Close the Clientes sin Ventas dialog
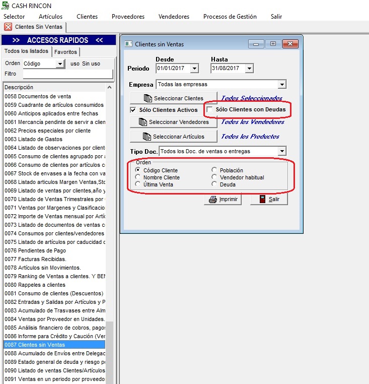Viewport: 369px width, 384px height. [290, 44]
